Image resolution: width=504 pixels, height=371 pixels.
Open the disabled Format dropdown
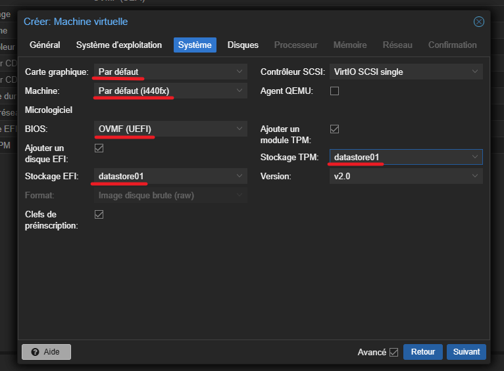tap(170, 195)
